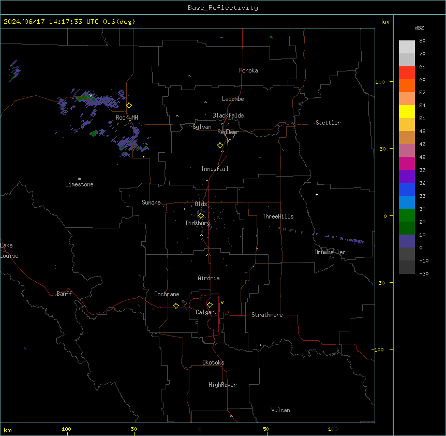Viewport: 446px width, 436px height.
Task: Click the Base_Reflectivity title
Action: [x=223, y=8]
